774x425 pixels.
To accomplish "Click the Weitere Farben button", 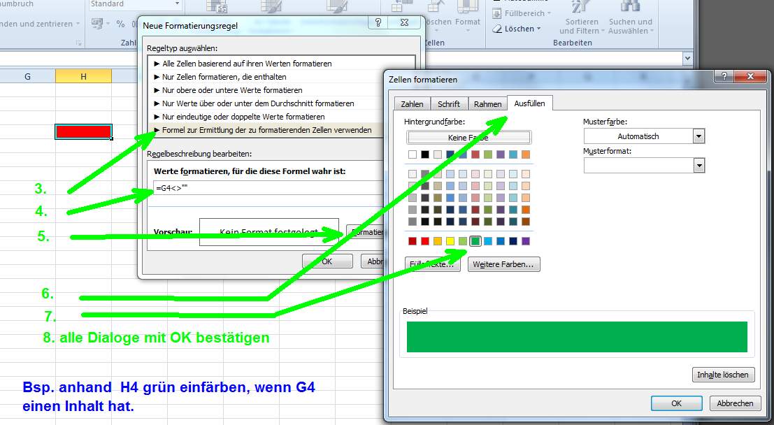I will pos(503,264).
